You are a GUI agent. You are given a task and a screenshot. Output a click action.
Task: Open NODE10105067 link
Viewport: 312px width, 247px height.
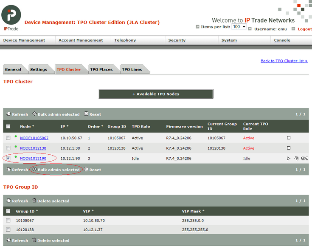[x=34, y=138]
